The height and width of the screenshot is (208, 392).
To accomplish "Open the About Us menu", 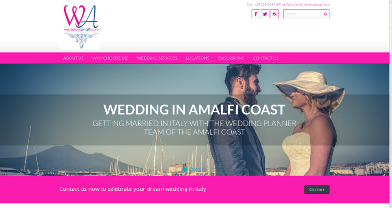I will click(x=73, y=58).
